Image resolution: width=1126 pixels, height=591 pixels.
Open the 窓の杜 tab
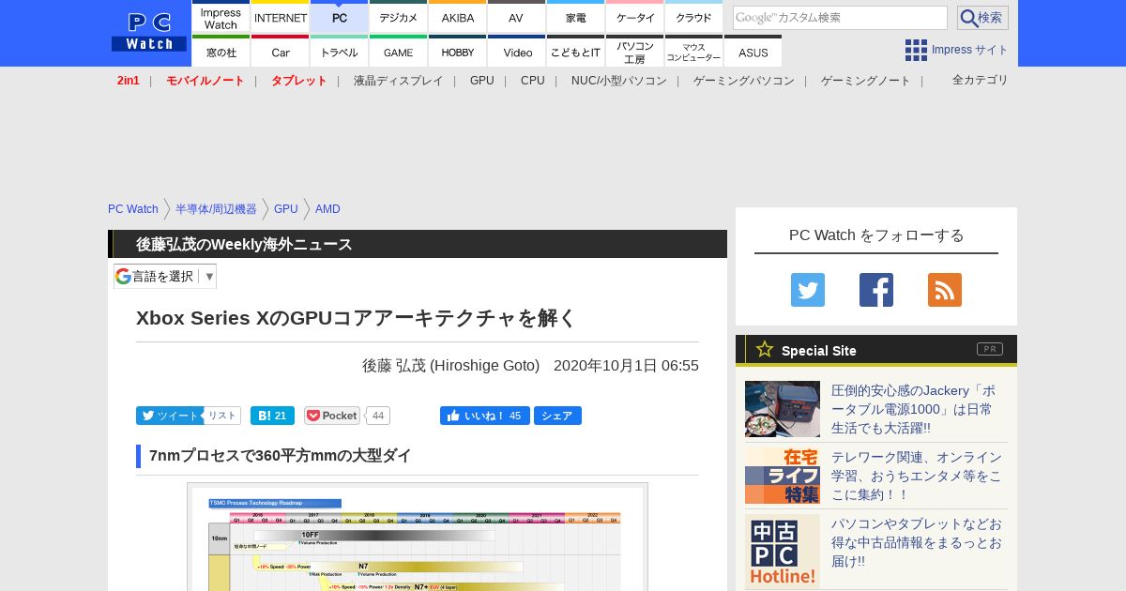(221, 52)
